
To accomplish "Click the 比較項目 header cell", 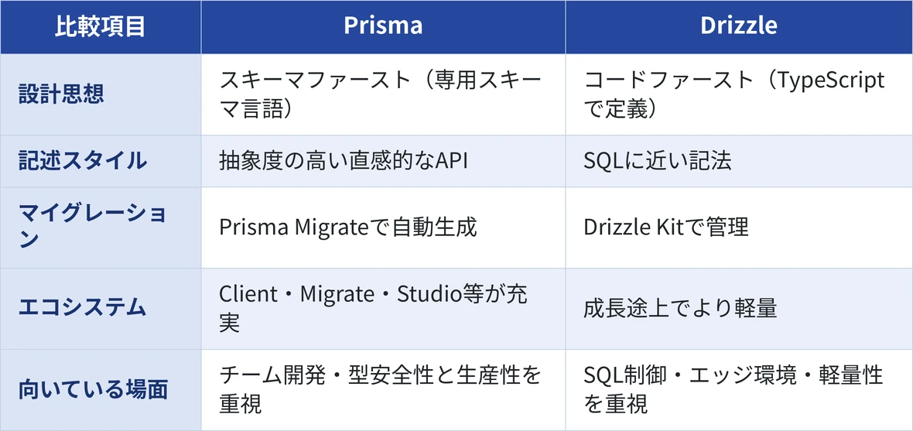I will [x=101, y=27].
